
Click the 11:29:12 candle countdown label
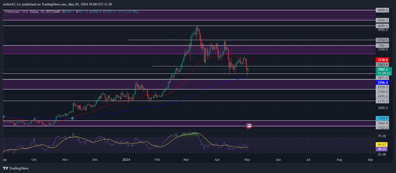pos(383,73)
